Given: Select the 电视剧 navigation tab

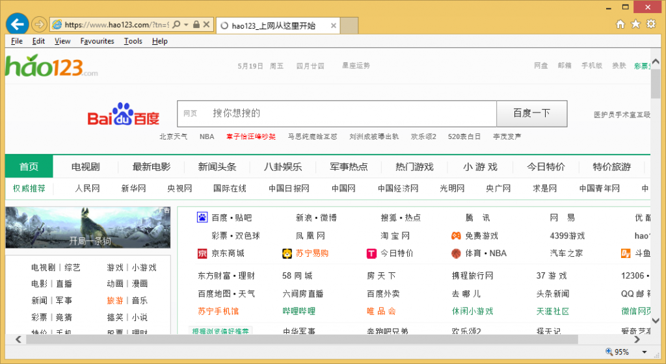Looking at the screenshot, I should click(x=85, y=167).
